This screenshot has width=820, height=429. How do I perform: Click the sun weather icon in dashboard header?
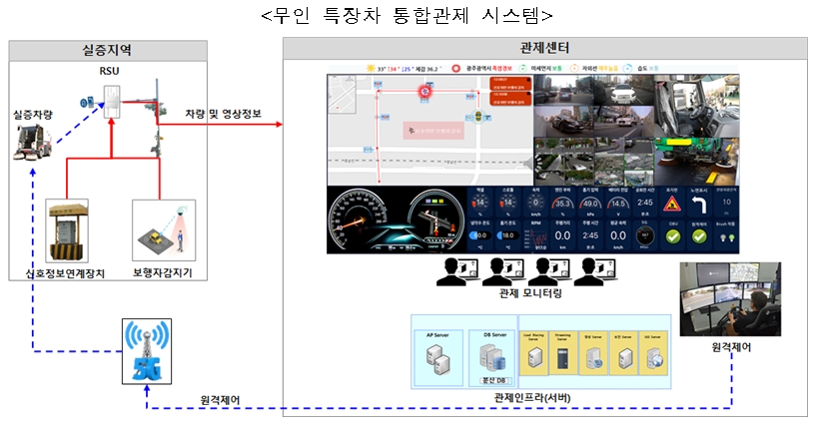coord(371,69)
